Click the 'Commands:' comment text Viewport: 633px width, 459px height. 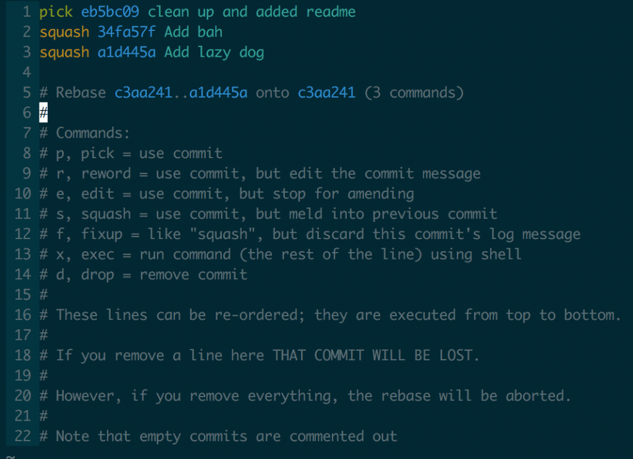[93, 133]
